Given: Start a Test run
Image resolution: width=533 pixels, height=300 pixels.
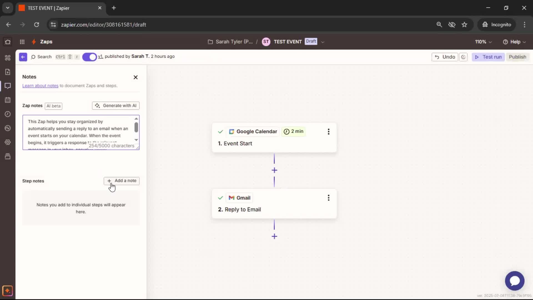Looking at the screenshot, I should (488, 57).
